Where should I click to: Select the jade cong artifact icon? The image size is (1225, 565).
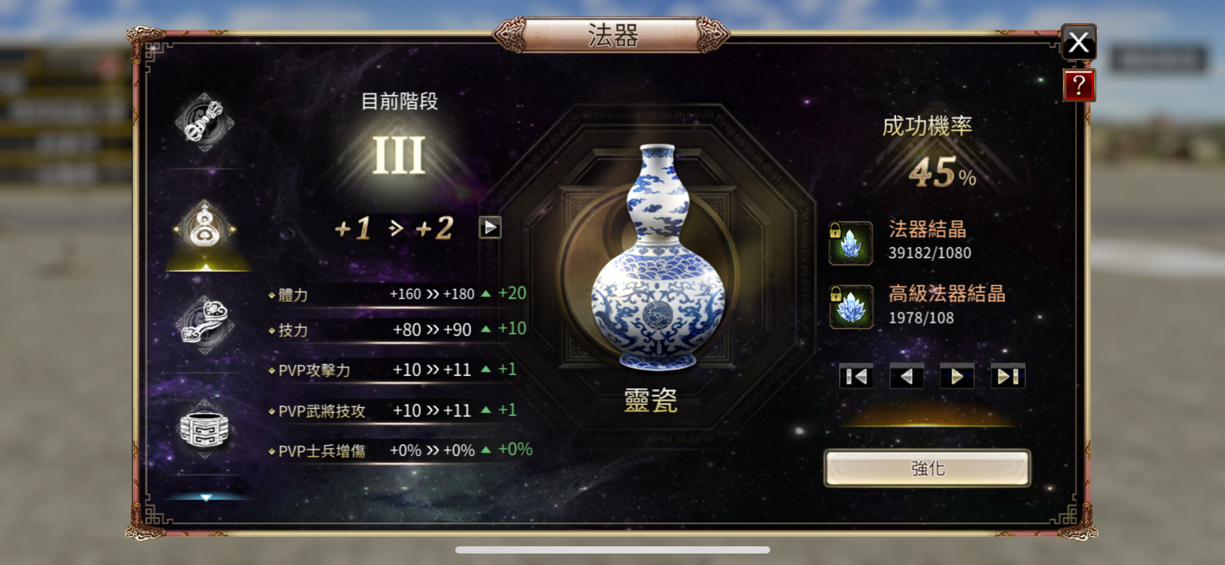click(x=205, y=429)
